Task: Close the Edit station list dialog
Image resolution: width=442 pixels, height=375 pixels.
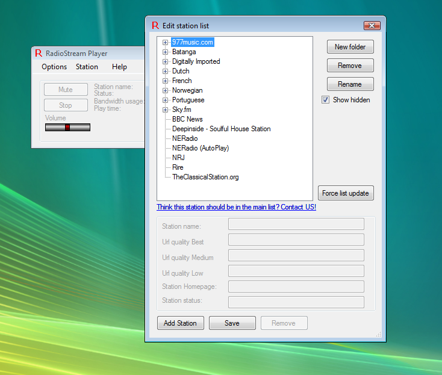Action: [x=372, y=26]
